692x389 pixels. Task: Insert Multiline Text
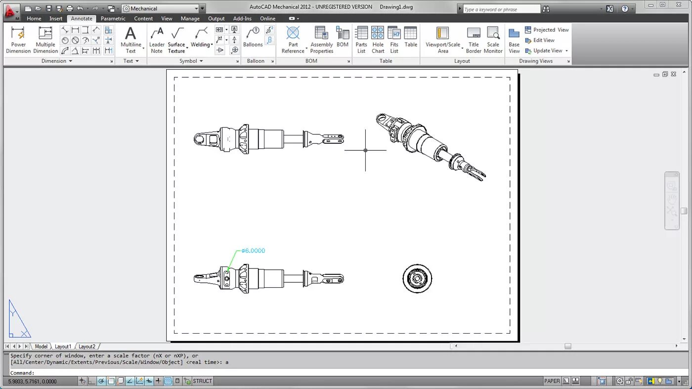pyautogui.click(x=130, y=40)
